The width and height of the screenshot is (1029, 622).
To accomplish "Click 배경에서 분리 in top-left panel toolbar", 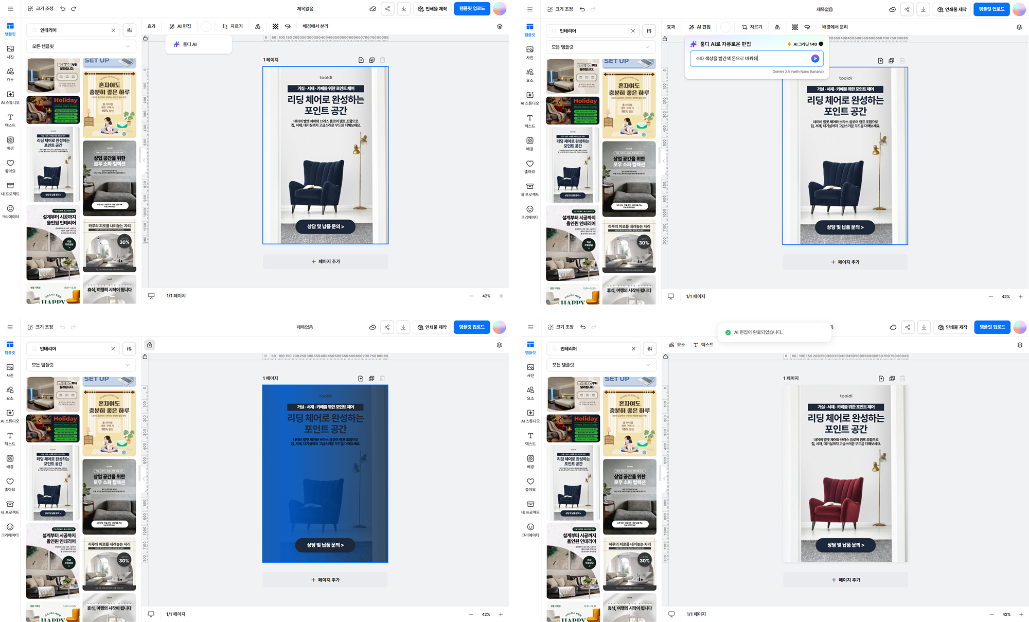I will tap(315, 26).
